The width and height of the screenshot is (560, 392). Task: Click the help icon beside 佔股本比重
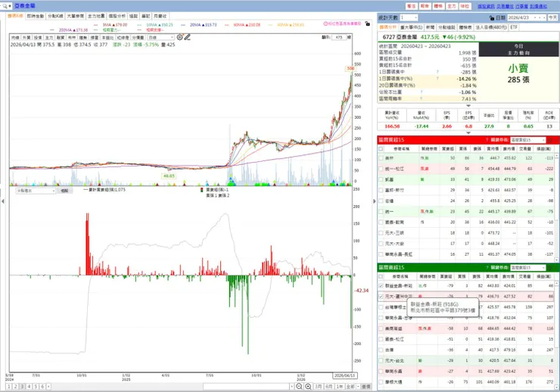click(421, 92)
